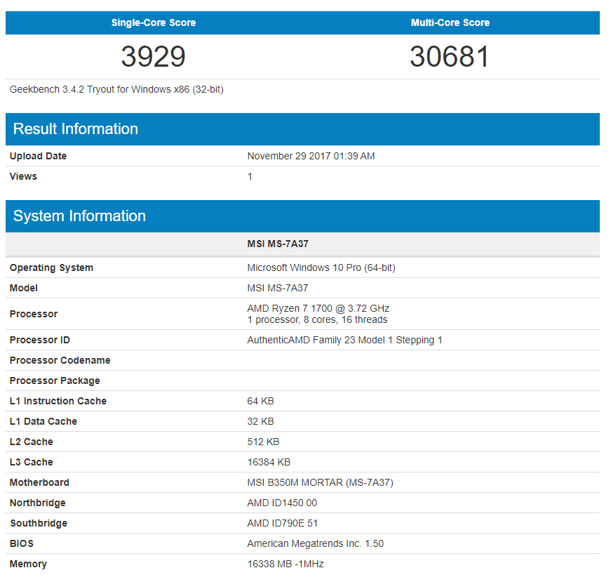Viewport: 611px width, 582px height.
Task: Click the Views label
Action: coord(23,176)
